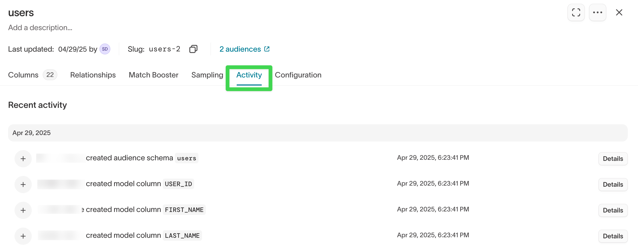Click the Add a description field
The image size is (638, 248).
pos(40,27)
